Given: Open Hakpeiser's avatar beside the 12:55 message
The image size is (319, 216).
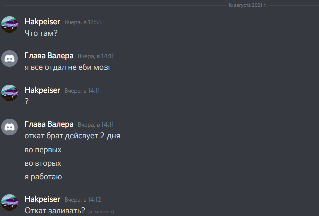Looking at the screenshot, I should pos(10,24).
